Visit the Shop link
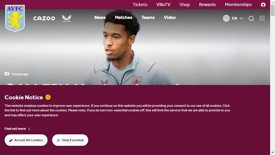Image resolution: width=275 pixels, height=155 pixels. pyautogui.click(x=184, y=5)
